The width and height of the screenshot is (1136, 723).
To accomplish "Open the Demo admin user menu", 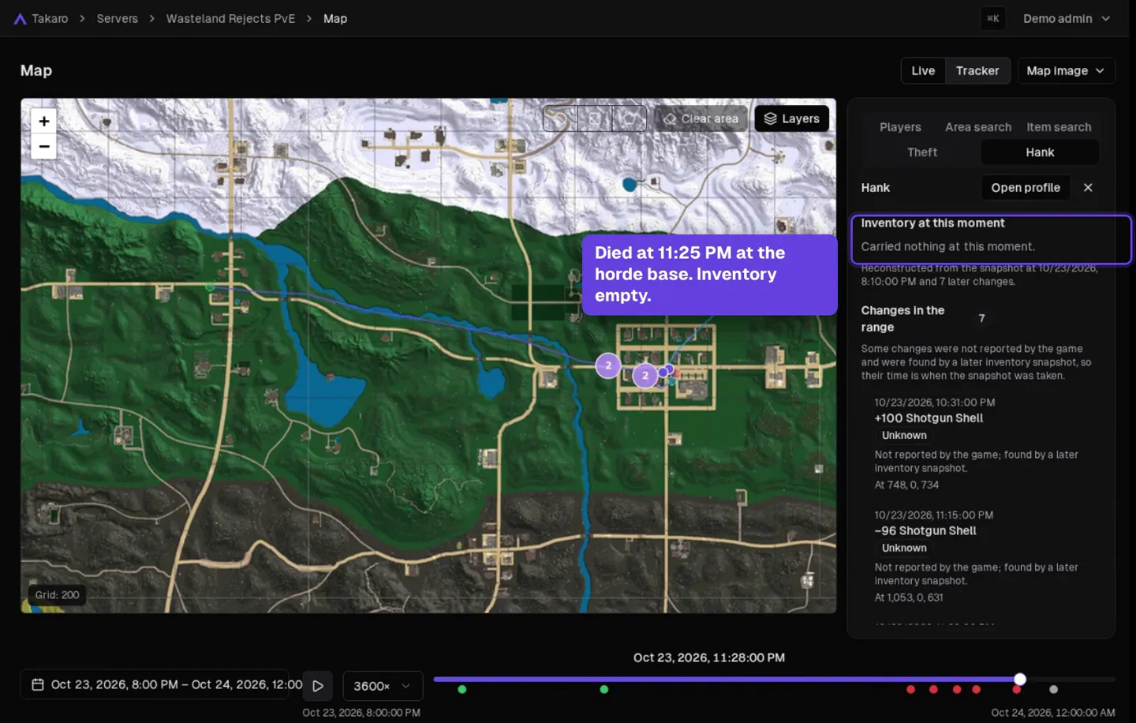I will click(x=1067, y=19).
